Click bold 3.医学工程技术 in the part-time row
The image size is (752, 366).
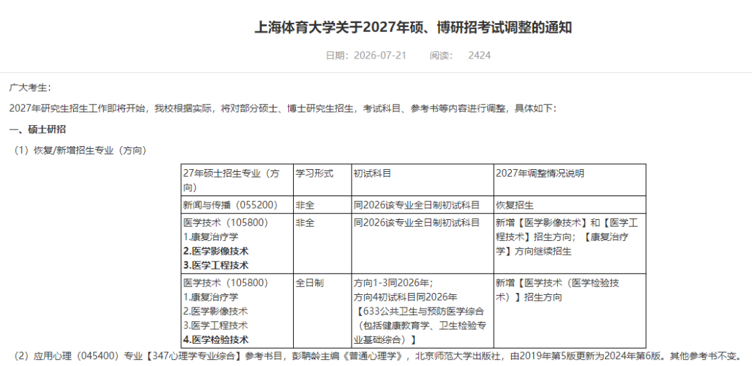click(x=216, y=265)
